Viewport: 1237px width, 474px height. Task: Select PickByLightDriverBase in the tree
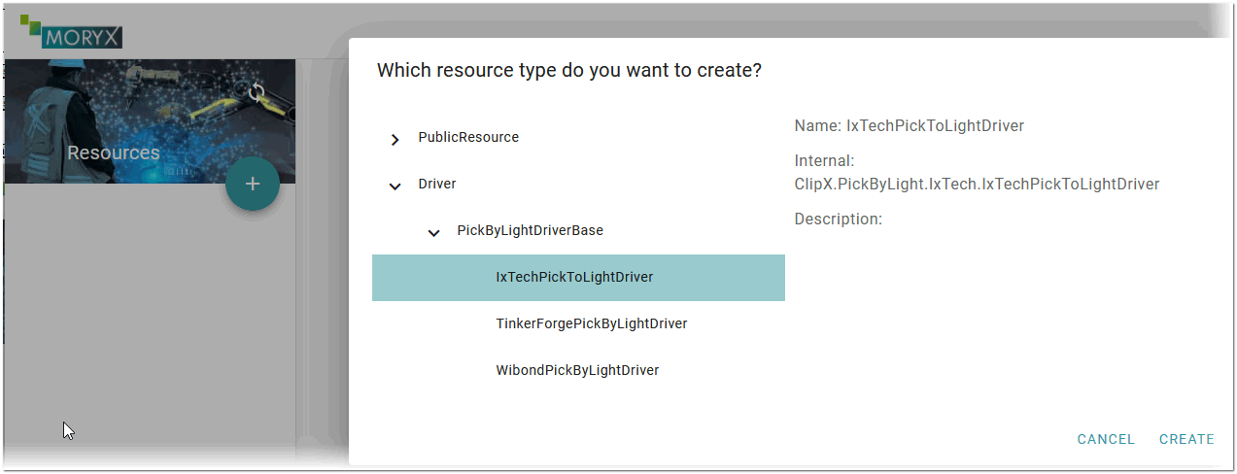point(530,230)
